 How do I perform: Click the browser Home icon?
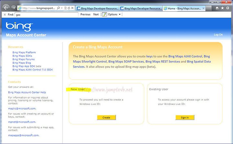[217, 8]
